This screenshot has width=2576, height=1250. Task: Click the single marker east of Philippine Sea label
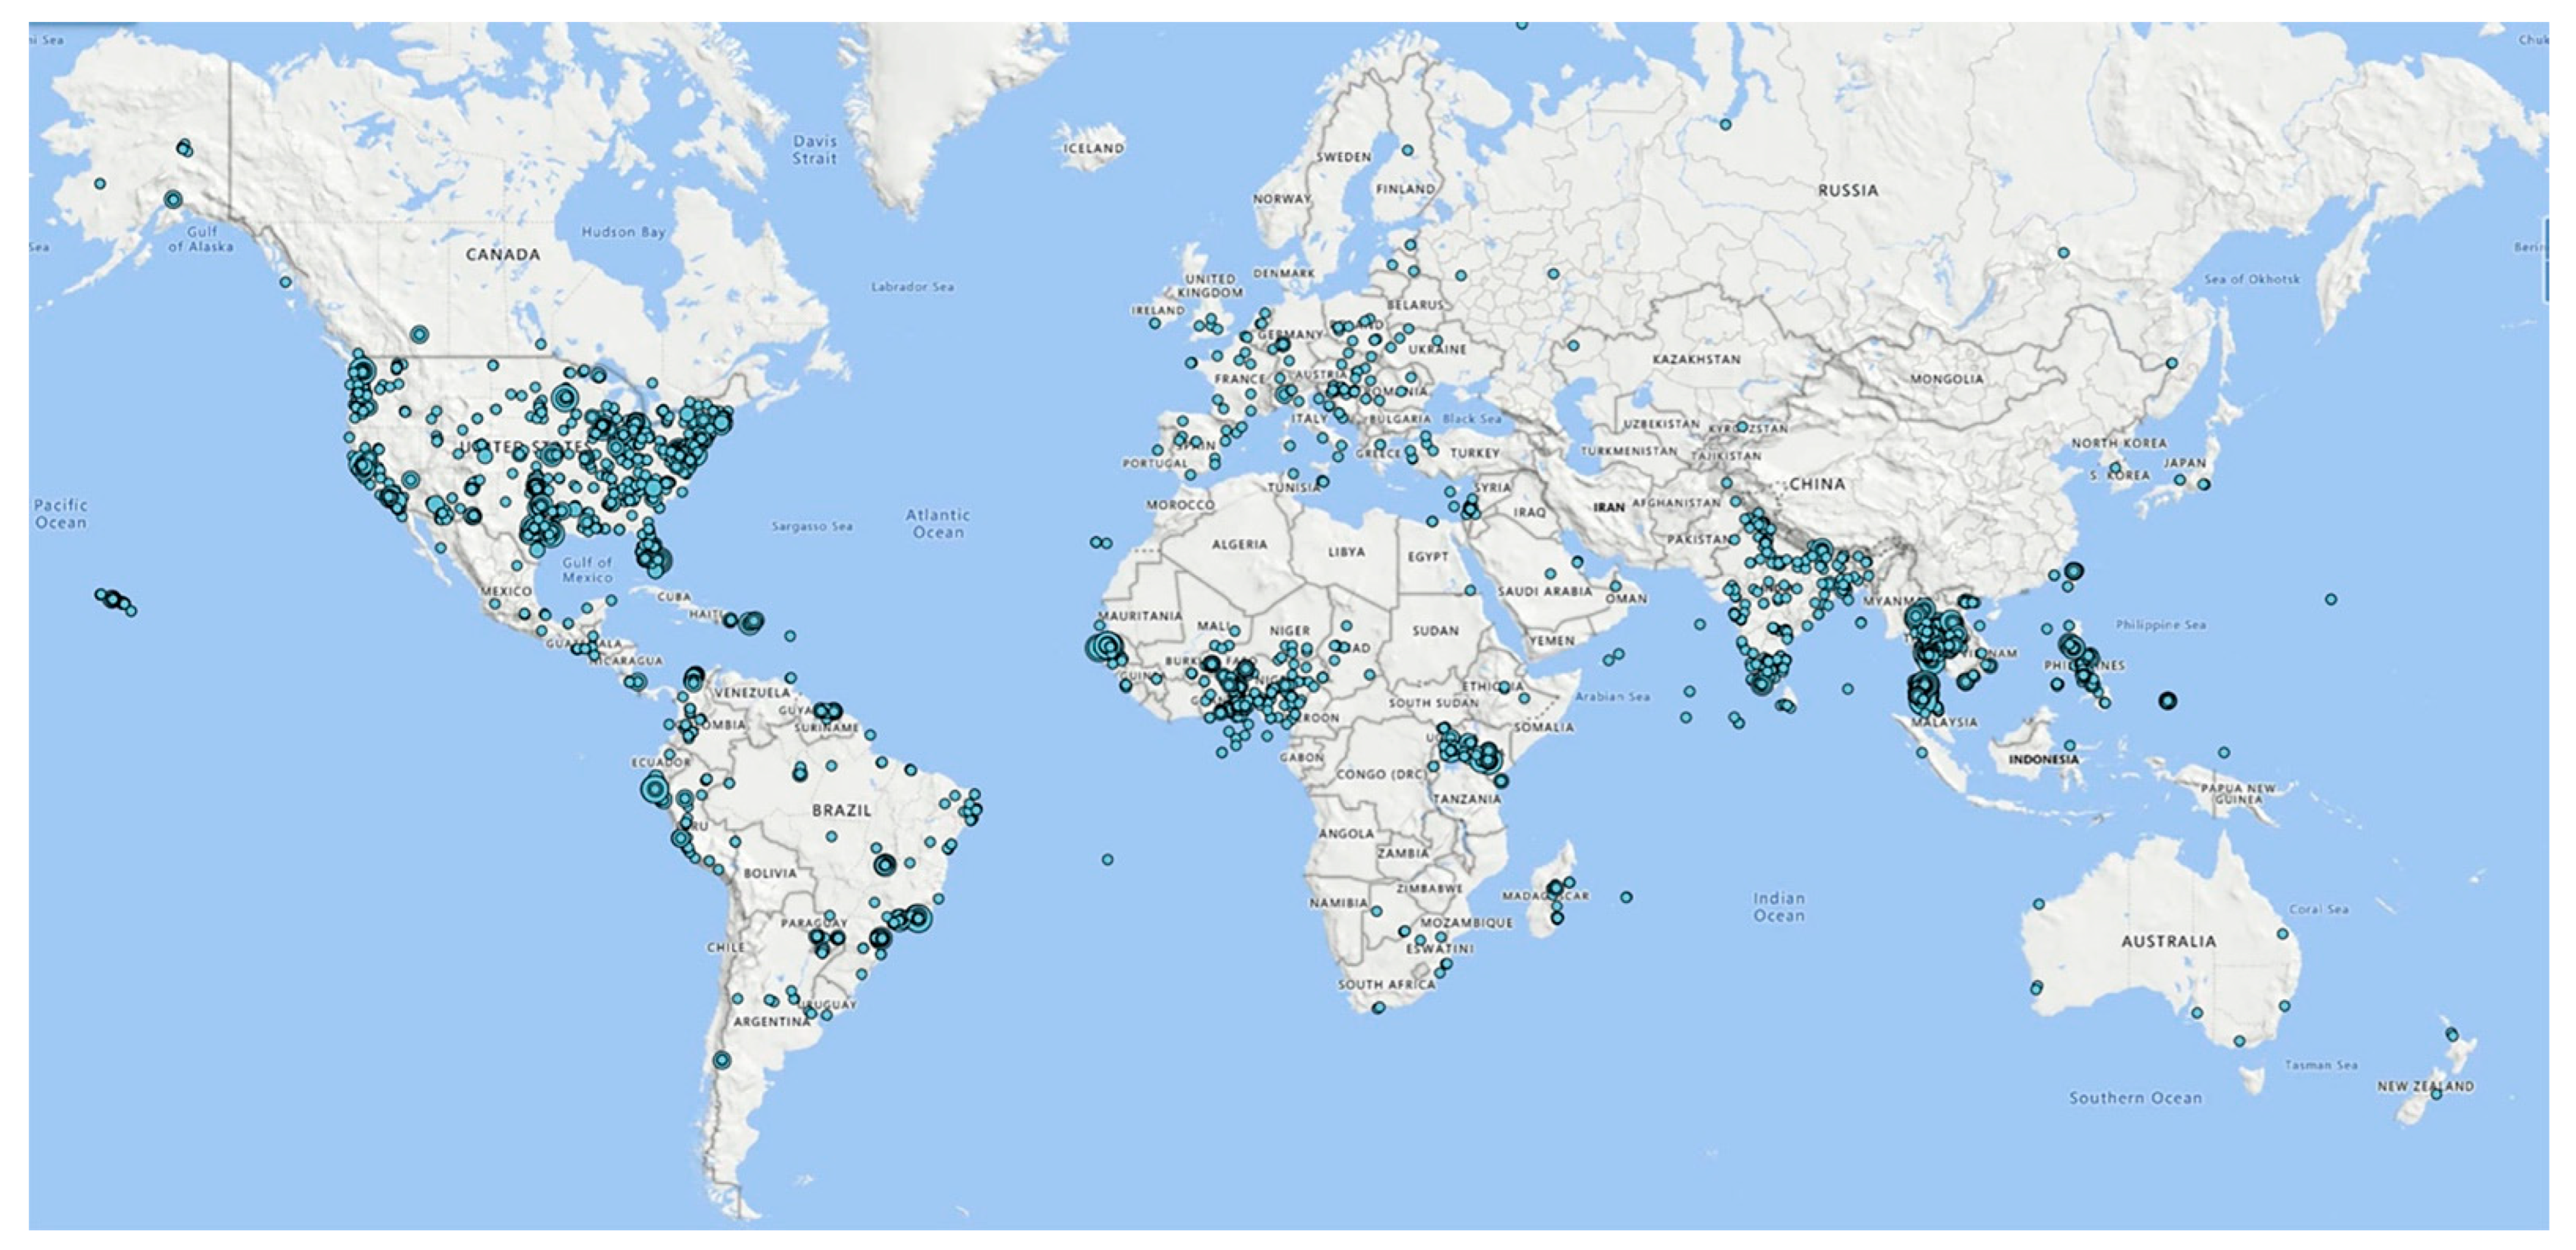[x=2331, y=600]
